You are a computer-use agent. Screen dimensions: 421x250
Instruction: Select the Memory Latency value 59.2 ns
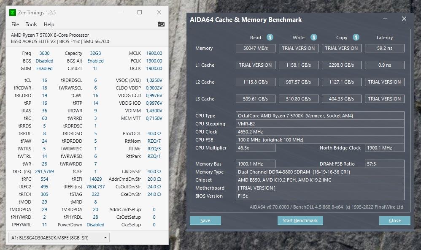click(x=384, y=48)
